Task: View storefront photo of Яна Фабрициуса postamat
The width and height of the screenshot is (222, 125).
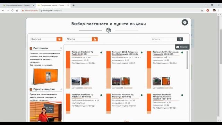Action: pos(116,81)
